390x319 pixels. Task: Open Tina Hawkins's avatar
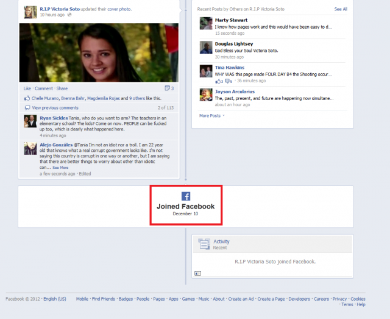click(206, 71)
